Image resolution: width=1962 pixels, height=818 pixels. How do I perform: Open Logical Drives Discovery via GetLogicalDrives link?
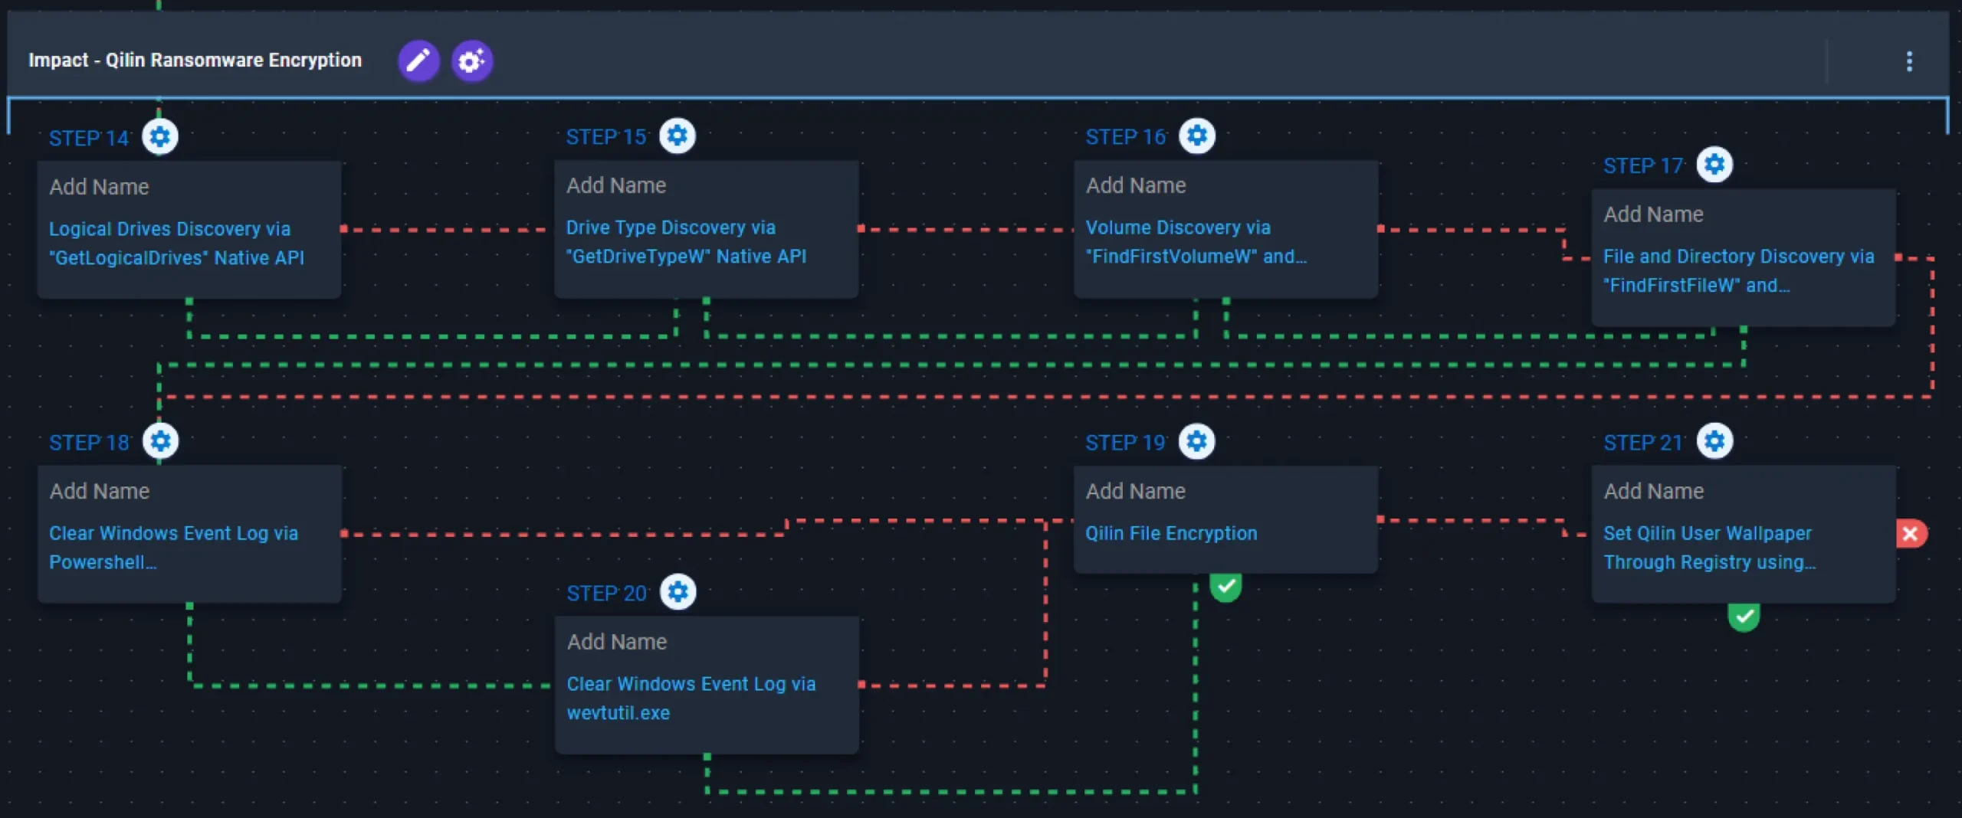[x=176, y=243]
